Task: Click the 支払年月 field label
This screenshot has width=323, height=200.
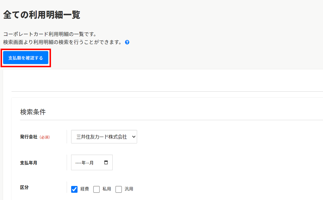Action: click(x=29, y=163)
